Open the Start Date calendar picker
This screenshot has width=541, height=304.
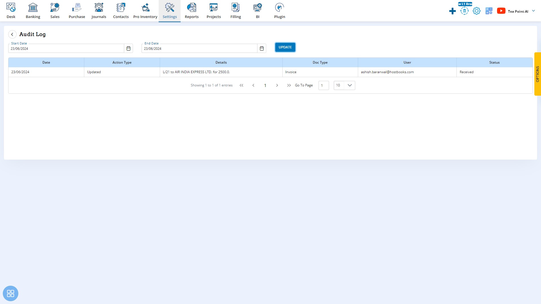pos(128,48)
